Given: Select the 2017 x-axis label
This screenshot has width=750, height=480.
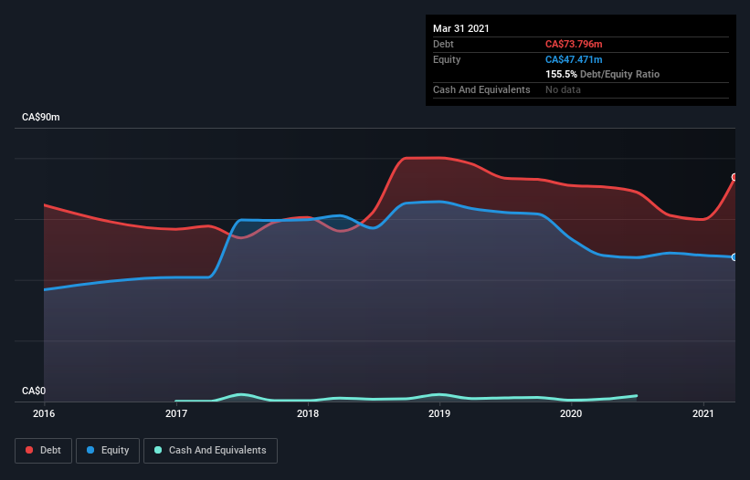Looking at the screenshot, I should [x=176, y=413].
